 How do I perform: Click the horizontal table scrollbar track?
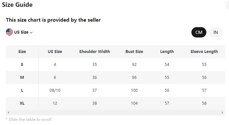point(115,112)
